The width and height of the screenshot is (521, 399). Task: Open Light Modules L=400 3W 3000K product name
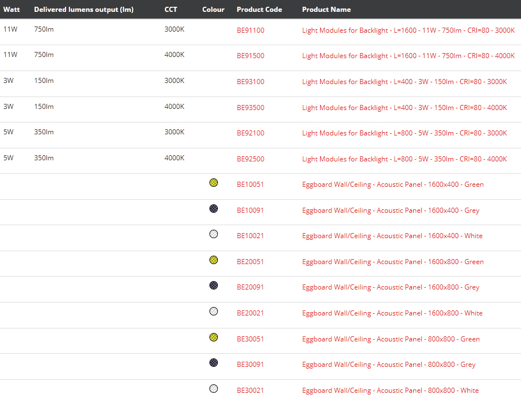pos(404,82)
